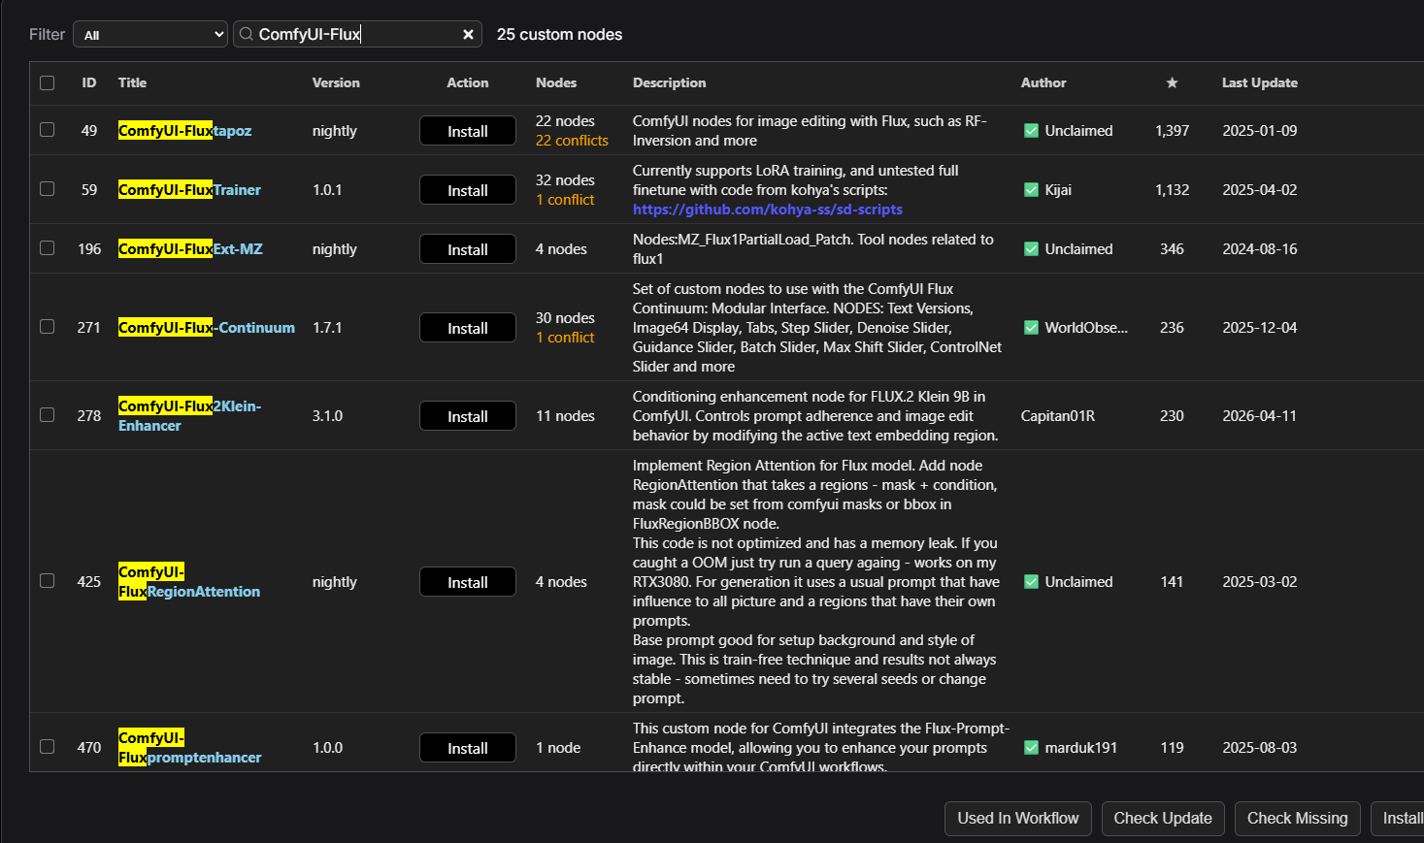Install ComfyUI-FluxRegionAttention nightly
The width and height of the screenshot is (1424, 843).
pyautogui.click(x=468, y=582)
